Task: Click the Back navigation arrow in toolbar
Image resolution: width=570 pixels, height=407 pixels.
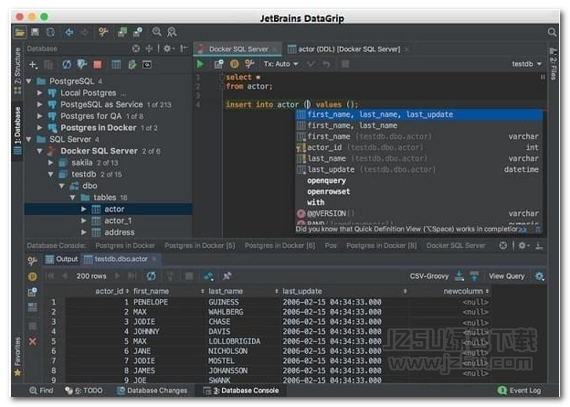Action: [69, 32]
